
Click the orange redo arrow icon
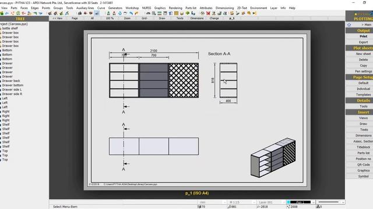[136, 13]
